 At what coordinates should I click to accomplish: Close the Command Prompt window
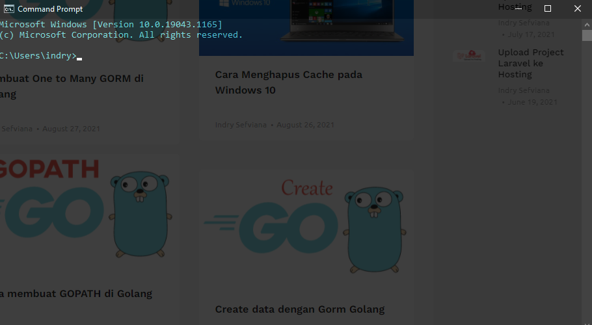pyautogui.click(x=577, y=9)
